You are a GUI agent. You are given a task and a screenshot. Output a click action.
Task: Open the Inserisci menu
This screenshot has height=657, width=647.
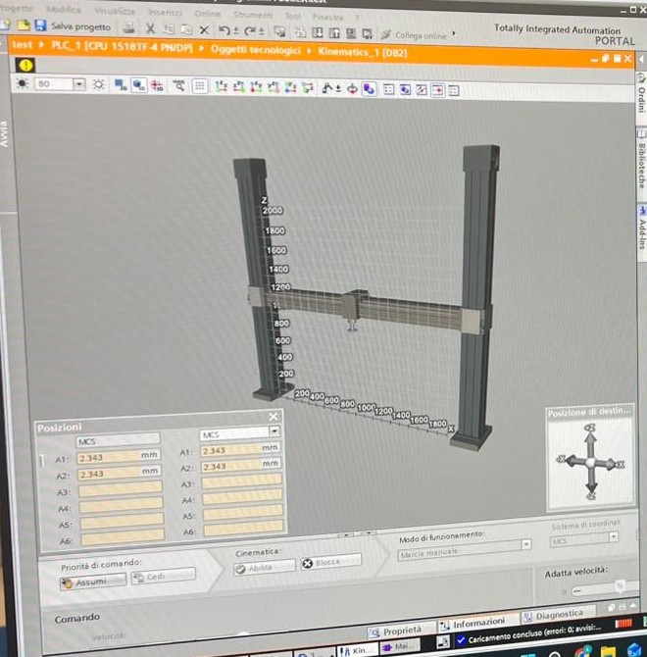click(x=165, y=13)
